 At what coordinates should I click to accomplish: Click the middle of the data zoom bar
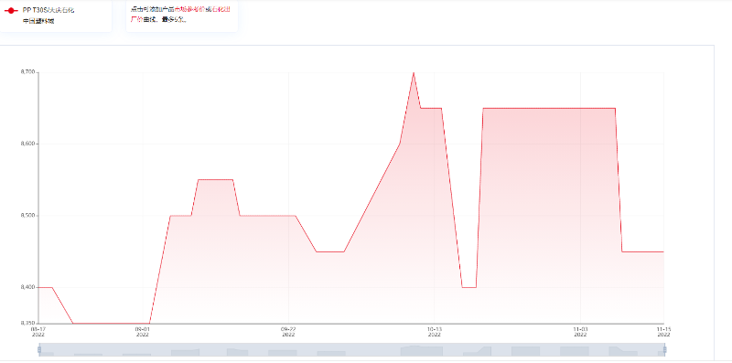[x=351, y=349]
